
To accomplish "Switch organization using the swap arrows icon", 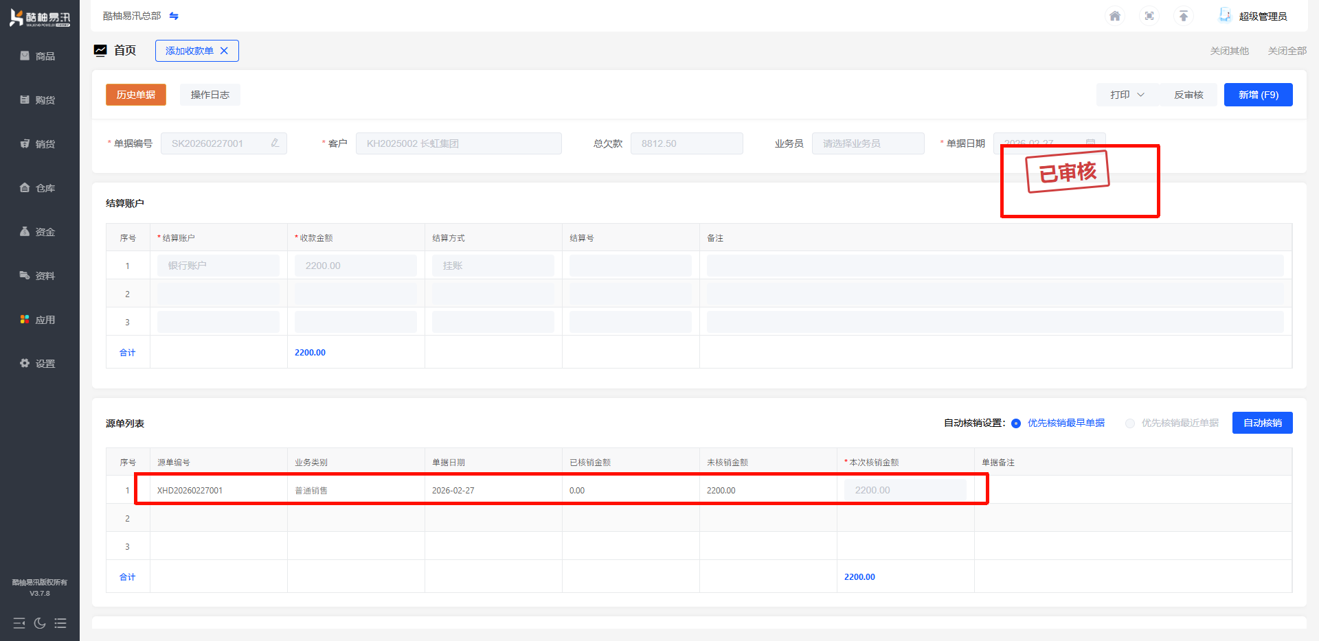I will tap(174, 16).
